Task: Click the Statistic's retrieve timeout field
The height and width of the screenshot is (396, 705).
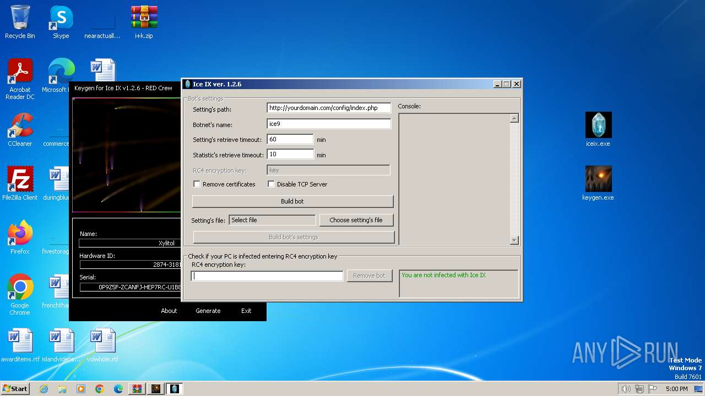Action: coord(290,155)
